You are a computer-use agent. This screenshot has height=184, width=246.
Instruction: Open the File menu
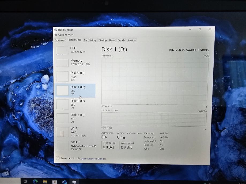pos(55,35)
